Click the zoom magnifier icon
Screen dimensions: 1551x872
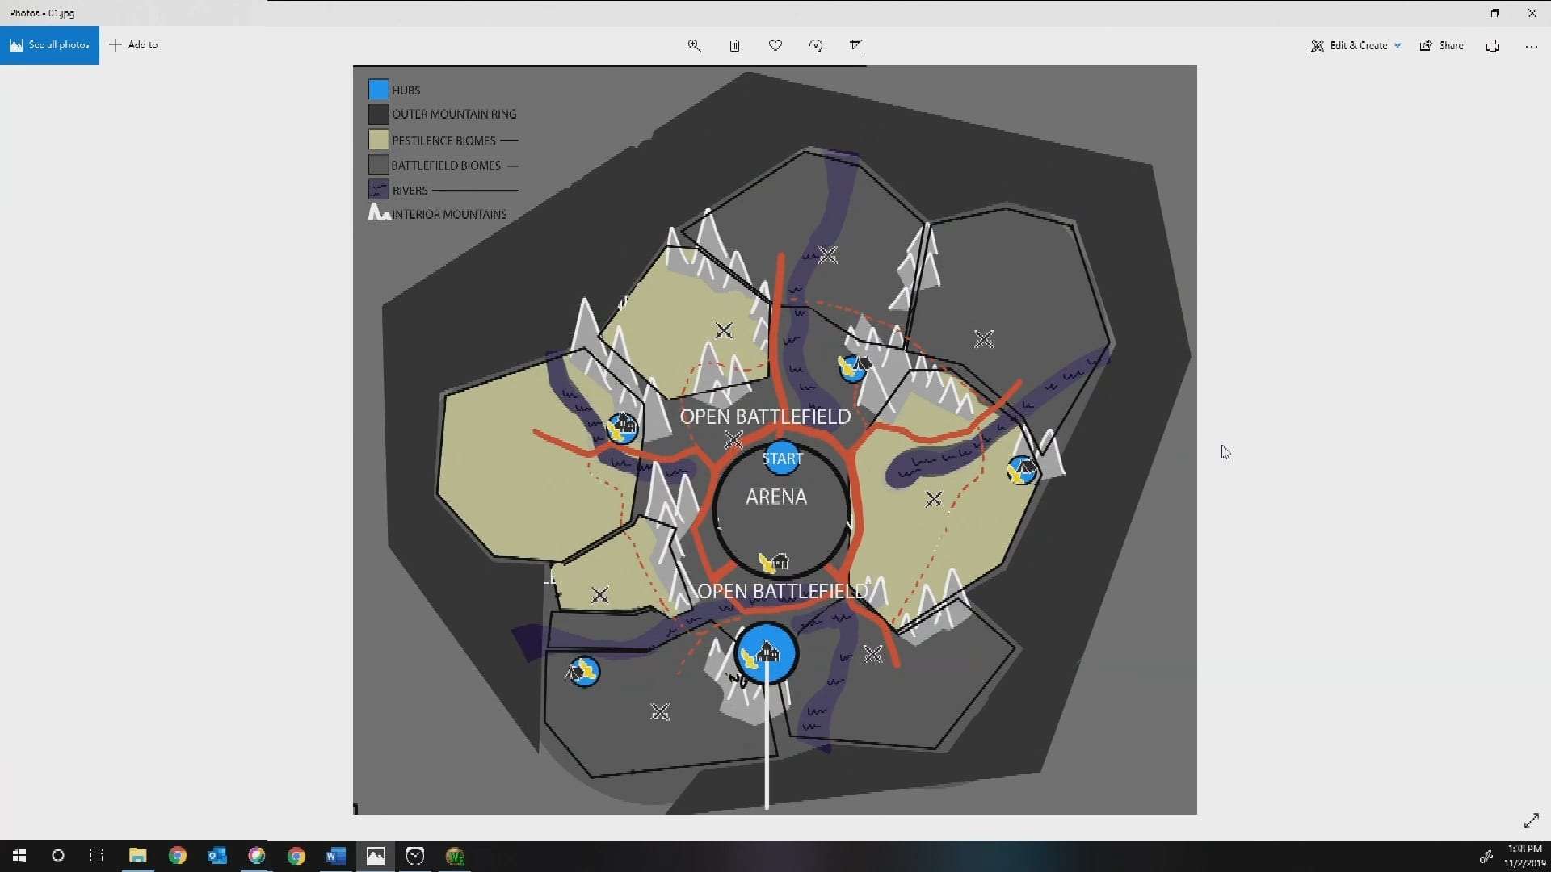(x=694, y=46)
